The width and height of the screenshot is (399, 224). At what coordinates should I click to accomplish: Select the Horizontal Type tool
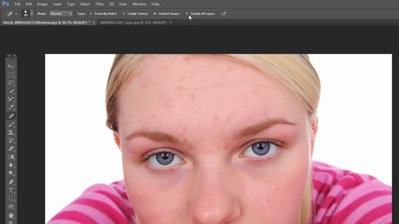11,190
